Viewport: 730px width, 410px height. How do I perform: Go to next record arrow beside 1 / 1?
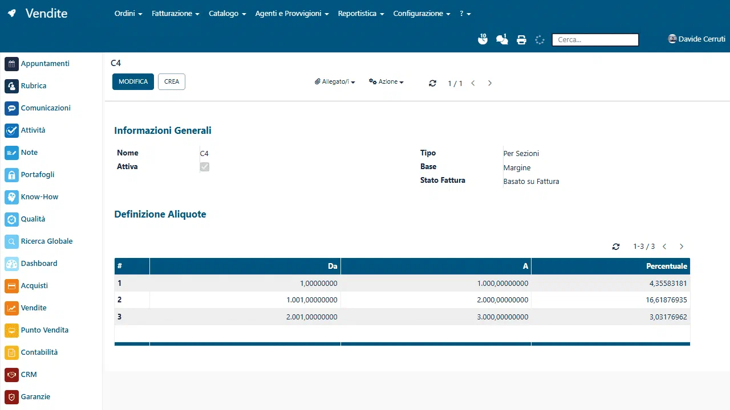point(490,83)
